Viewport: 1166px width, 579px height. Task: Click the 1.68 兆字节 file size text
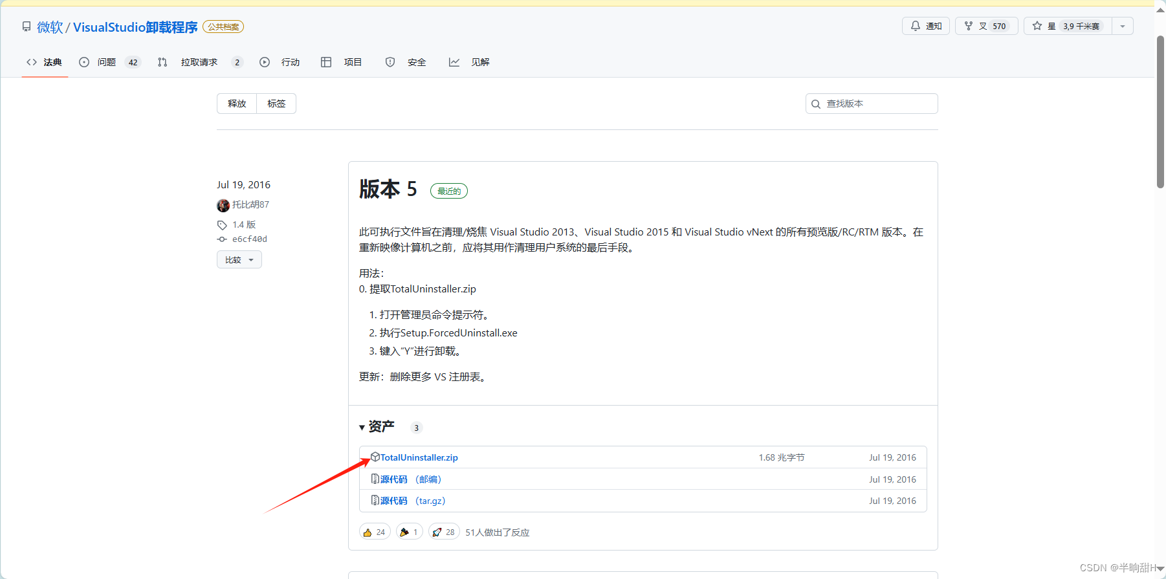coord(782,457)
